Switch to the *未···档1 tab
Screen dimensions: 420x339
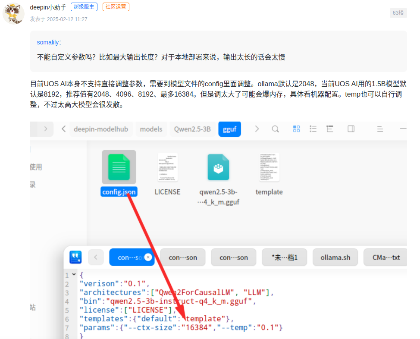tap(285, 257)
